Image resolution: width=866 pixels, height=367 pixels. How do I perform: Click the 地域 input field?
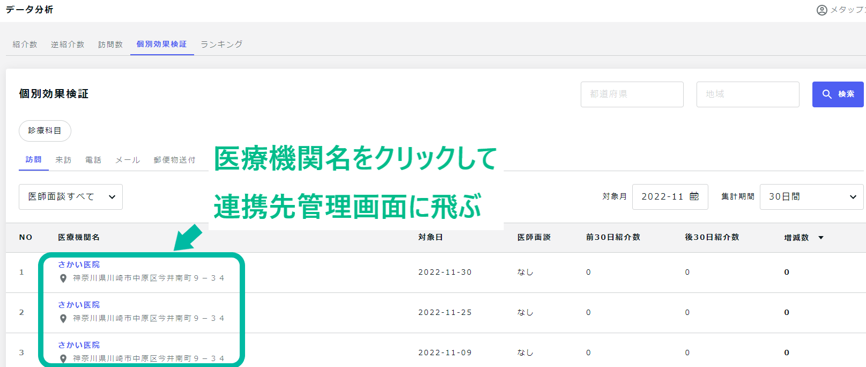(x=748, y=94)
